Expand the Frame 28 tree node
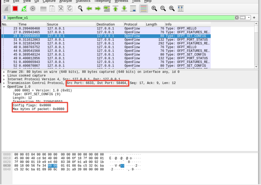Screen dimensions: 261x185 [4, 72]
